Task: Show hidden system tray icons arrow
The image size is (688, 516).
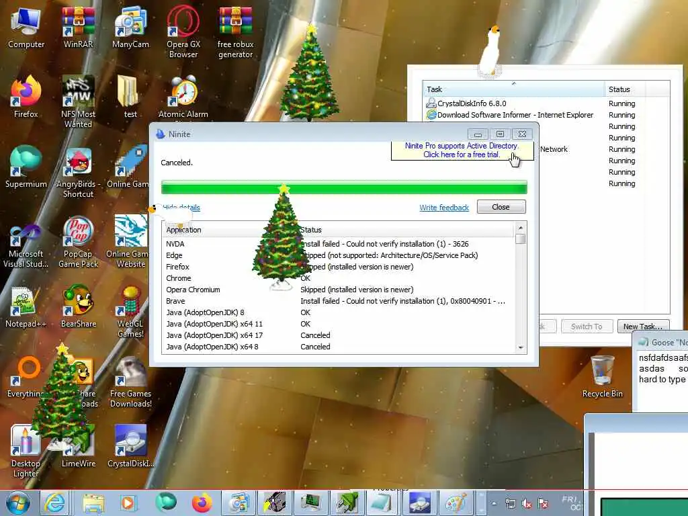Action: tap(494, 504)
